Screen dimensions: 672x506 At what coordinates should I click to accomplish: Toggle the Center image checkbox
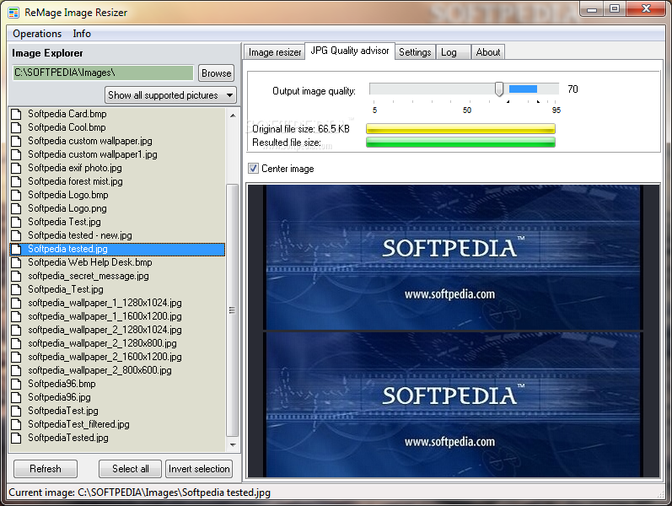[x=253, y=169]
